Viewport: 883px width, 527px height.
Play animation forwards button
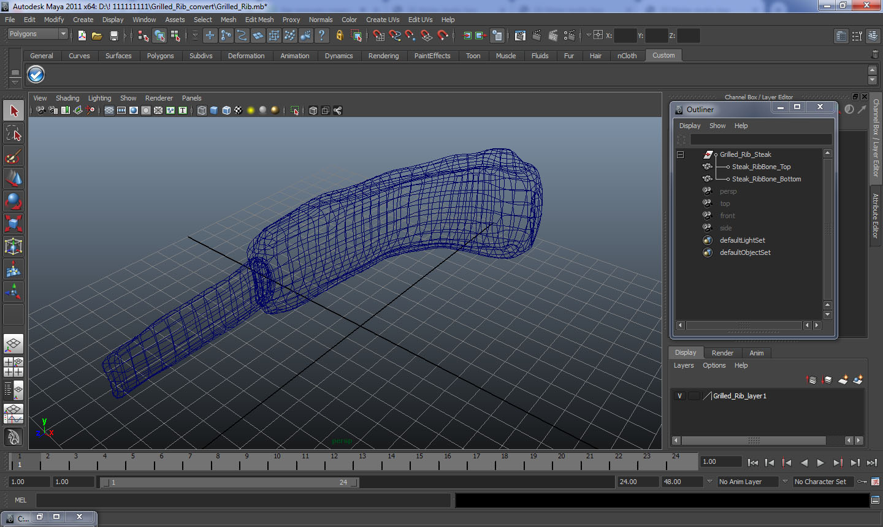[x=820, y=463]
